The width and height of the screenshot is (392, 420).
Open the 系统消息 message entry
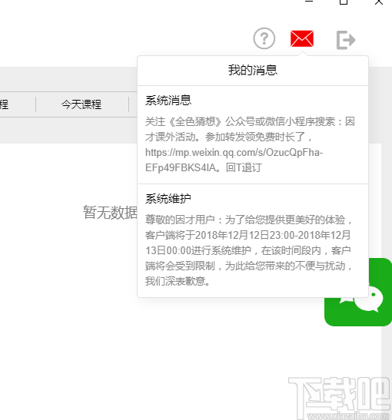pyautogui.click(x=253, y=134)
